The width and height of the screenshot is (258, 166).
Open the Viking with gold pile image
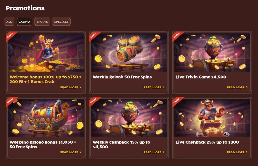[46, 53]
